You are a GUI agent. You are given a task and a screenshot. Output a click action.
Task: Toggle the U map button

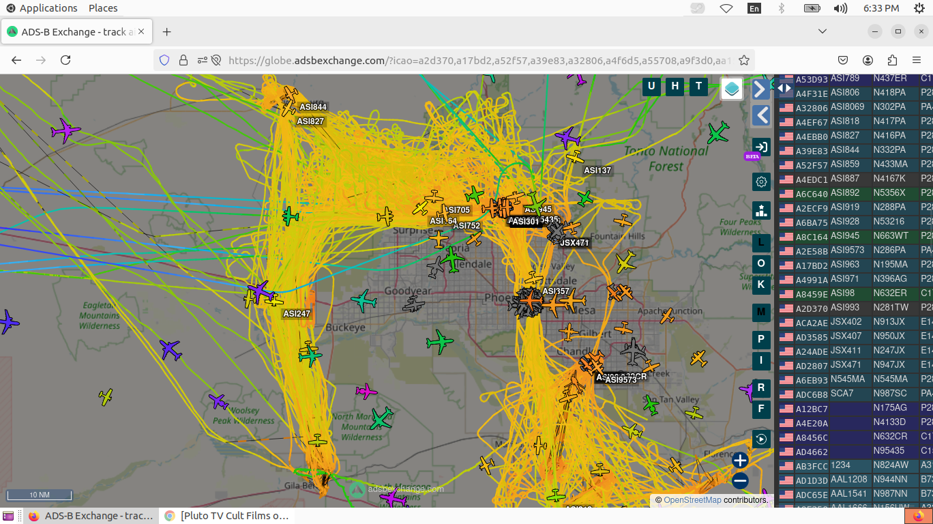click(x=651, y=86)
